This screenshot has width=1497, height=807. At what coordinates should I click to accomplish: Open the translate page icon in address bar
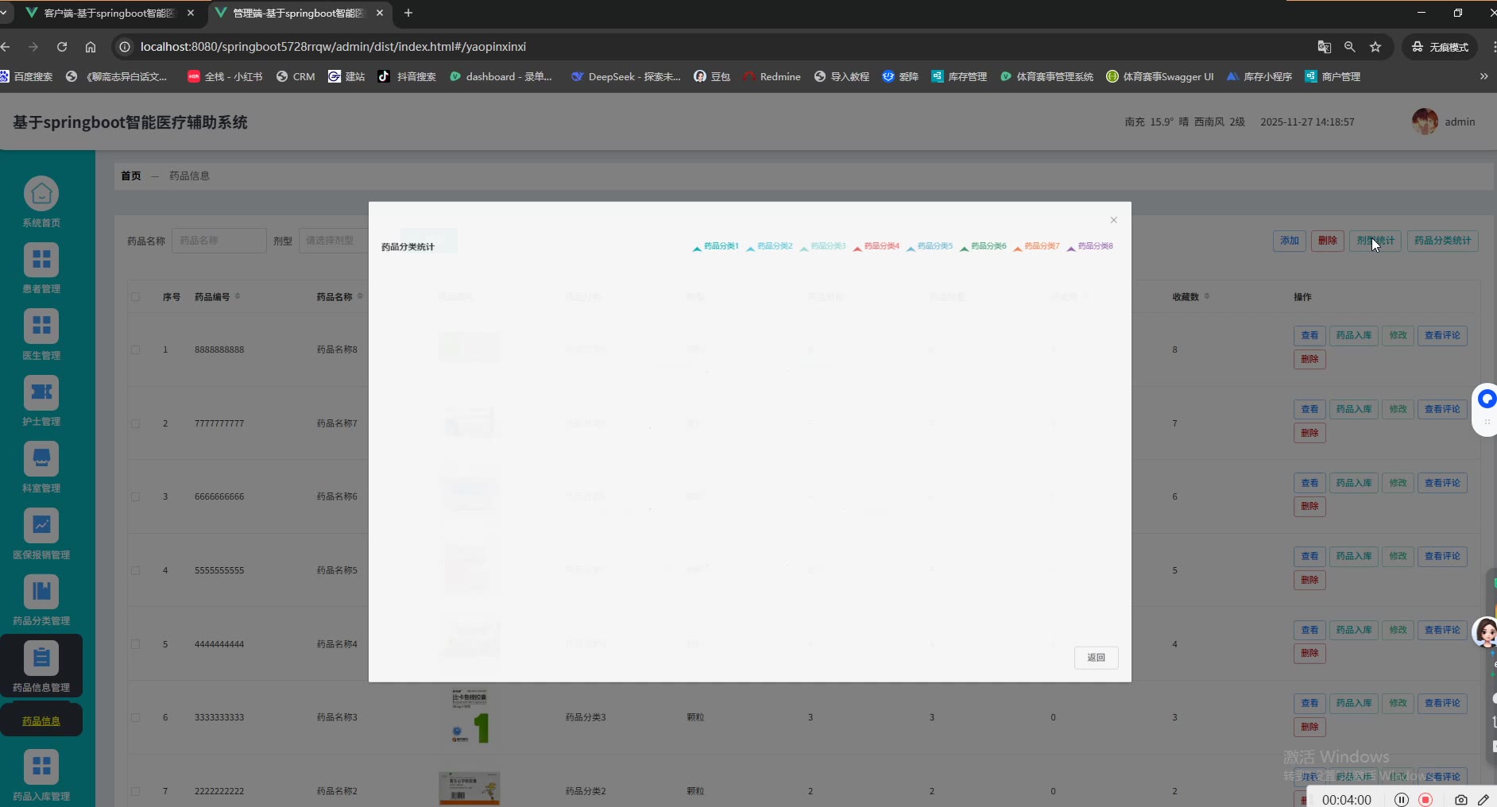(1324, 47)
